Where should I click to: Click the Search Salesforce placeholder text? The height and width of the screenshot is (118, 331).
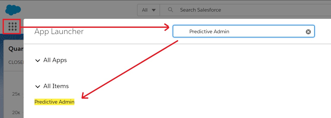200,10
